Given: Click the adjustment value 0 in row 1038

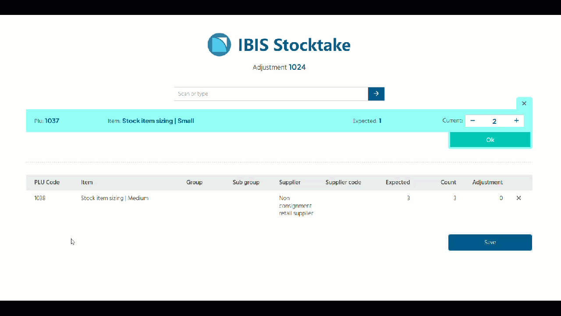Looking at the screenshot, I should click(501, 198).
